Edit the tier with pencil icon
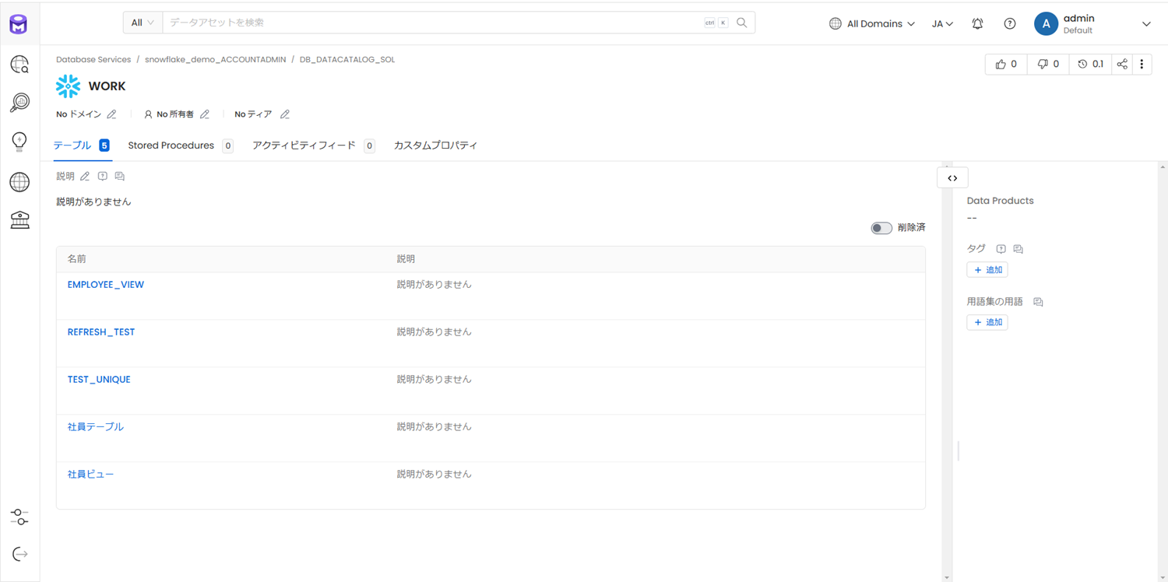1168x582 pixels. (x=285, y=114)
